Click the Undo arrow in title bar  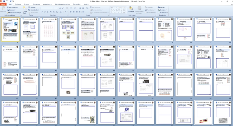click(7, 1)
